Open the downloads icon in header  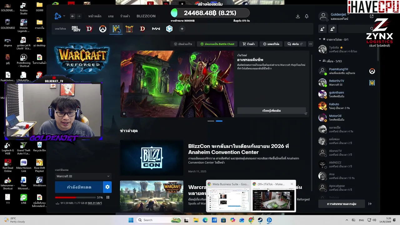(x=298, y=16)
